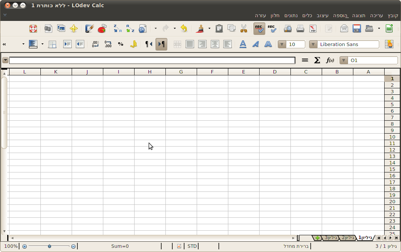Click the Undo arrow icon
Image resolution: width=401 pixels, height=252 pixels.
tap(184, 29)
